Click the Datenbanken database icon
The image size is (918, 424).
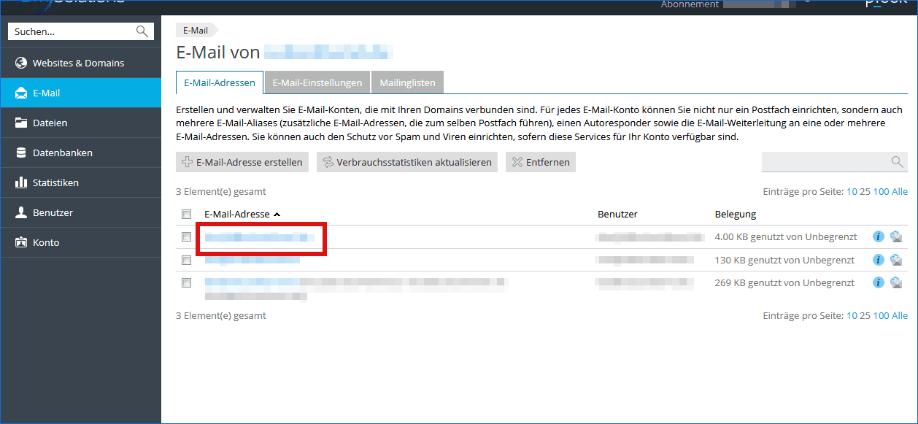click(x=20, y=153)
